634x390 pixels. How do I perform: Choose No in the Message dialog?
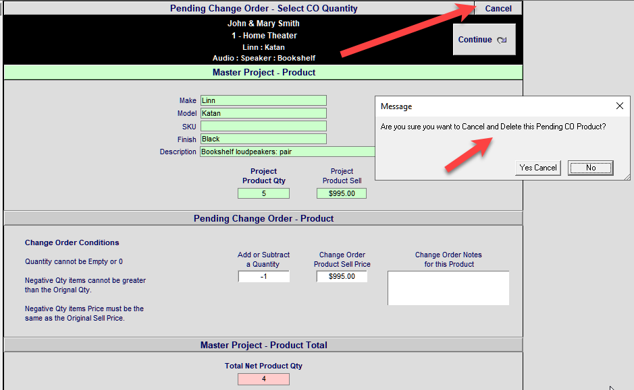tap(591, 168)
